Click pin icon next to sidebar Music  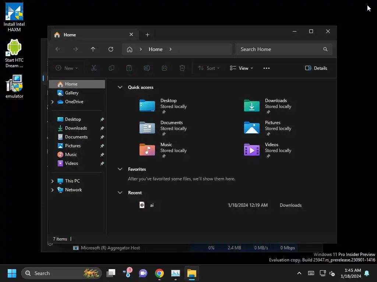[x=102, y=155]
